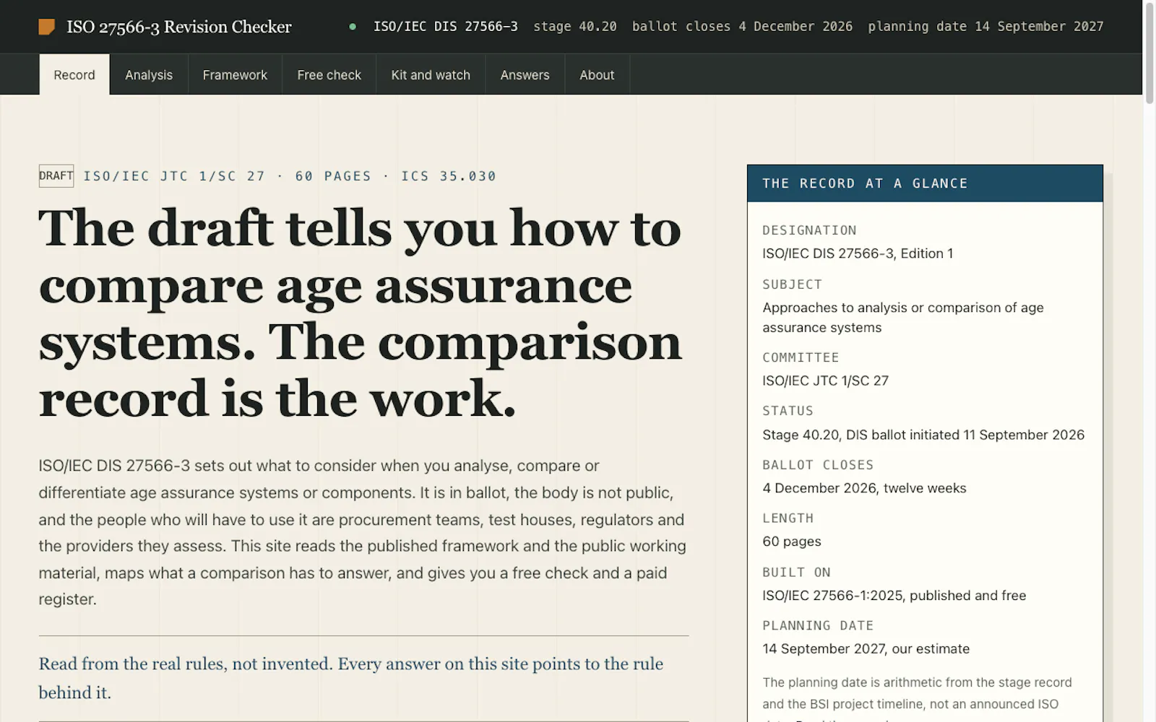Click the 'BUILT ON' label in the glance panel
Viewport: 1156px width, 722px height.
(796, 573)
